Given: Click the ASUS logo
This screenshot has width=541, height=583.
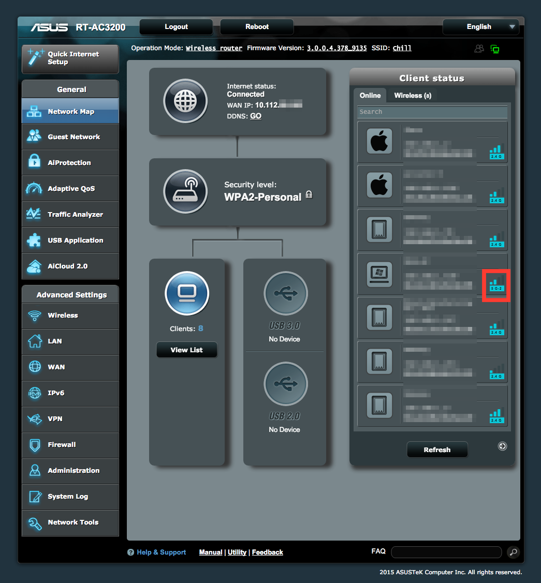Looking at the screenshot, I should (49, 27).
